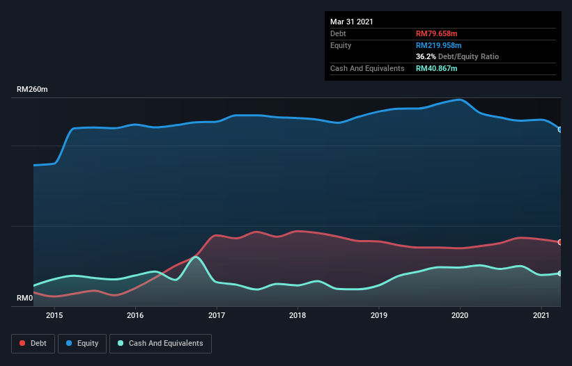This screenshot has height=366, width=572.
Task: Click the 36.2% Debt/Equity Ratio text
Action: click(x=458, y=56)
